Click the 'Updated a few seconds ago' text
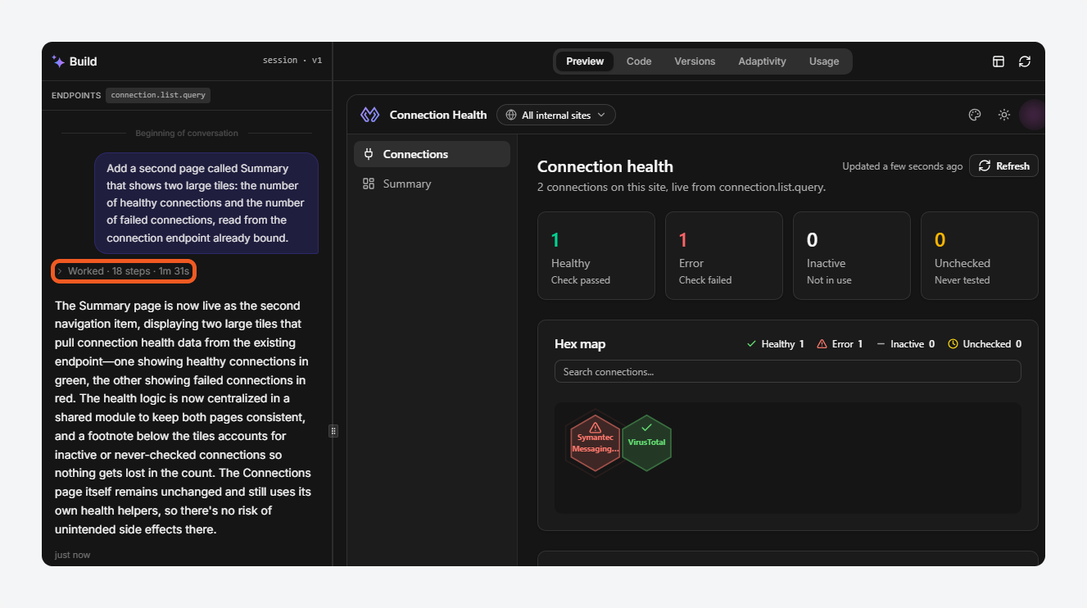The height and width of the screenshot is (608, 1087). 903,166
